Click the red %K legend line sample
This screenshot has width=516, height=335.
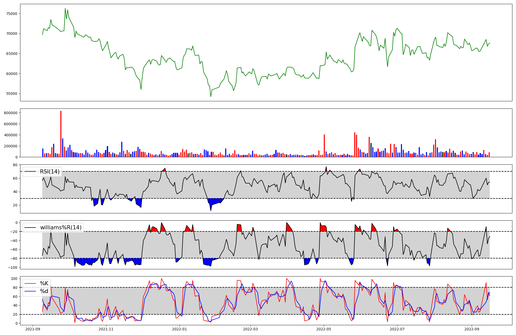point(30,283)
